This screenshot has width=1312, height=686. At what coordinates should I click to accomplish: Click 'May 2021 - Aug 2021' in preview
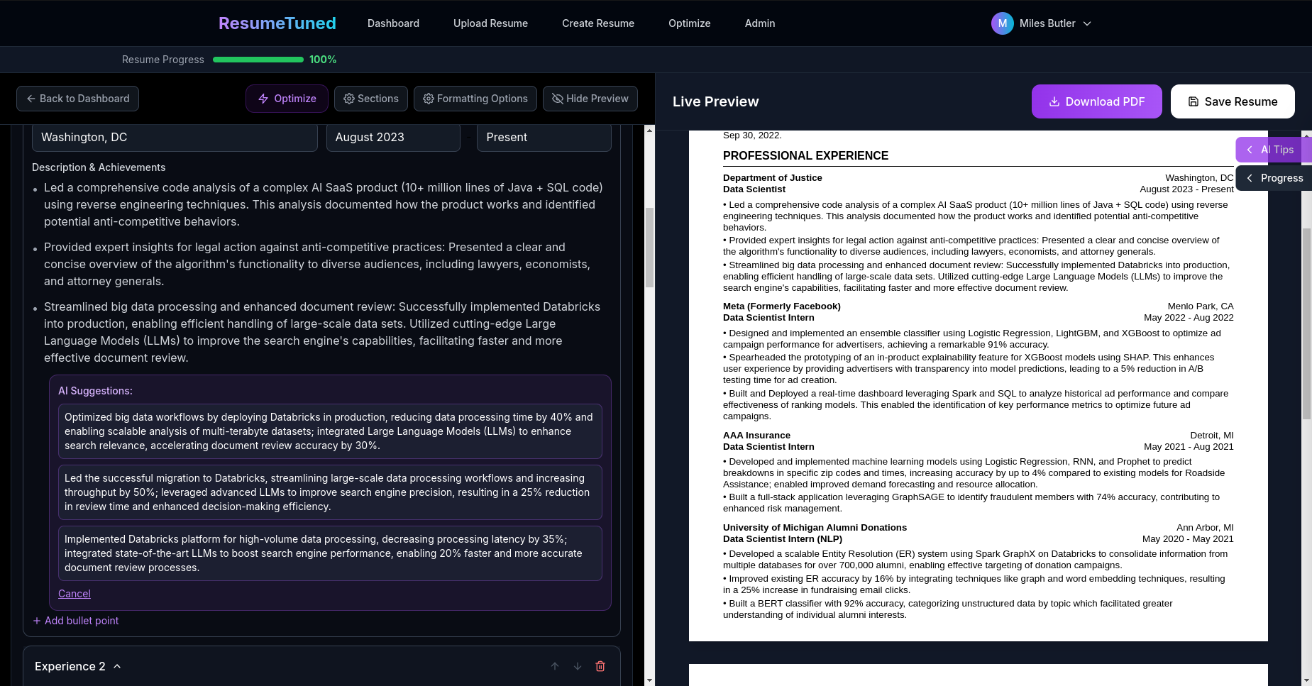tap(1189, 447)
